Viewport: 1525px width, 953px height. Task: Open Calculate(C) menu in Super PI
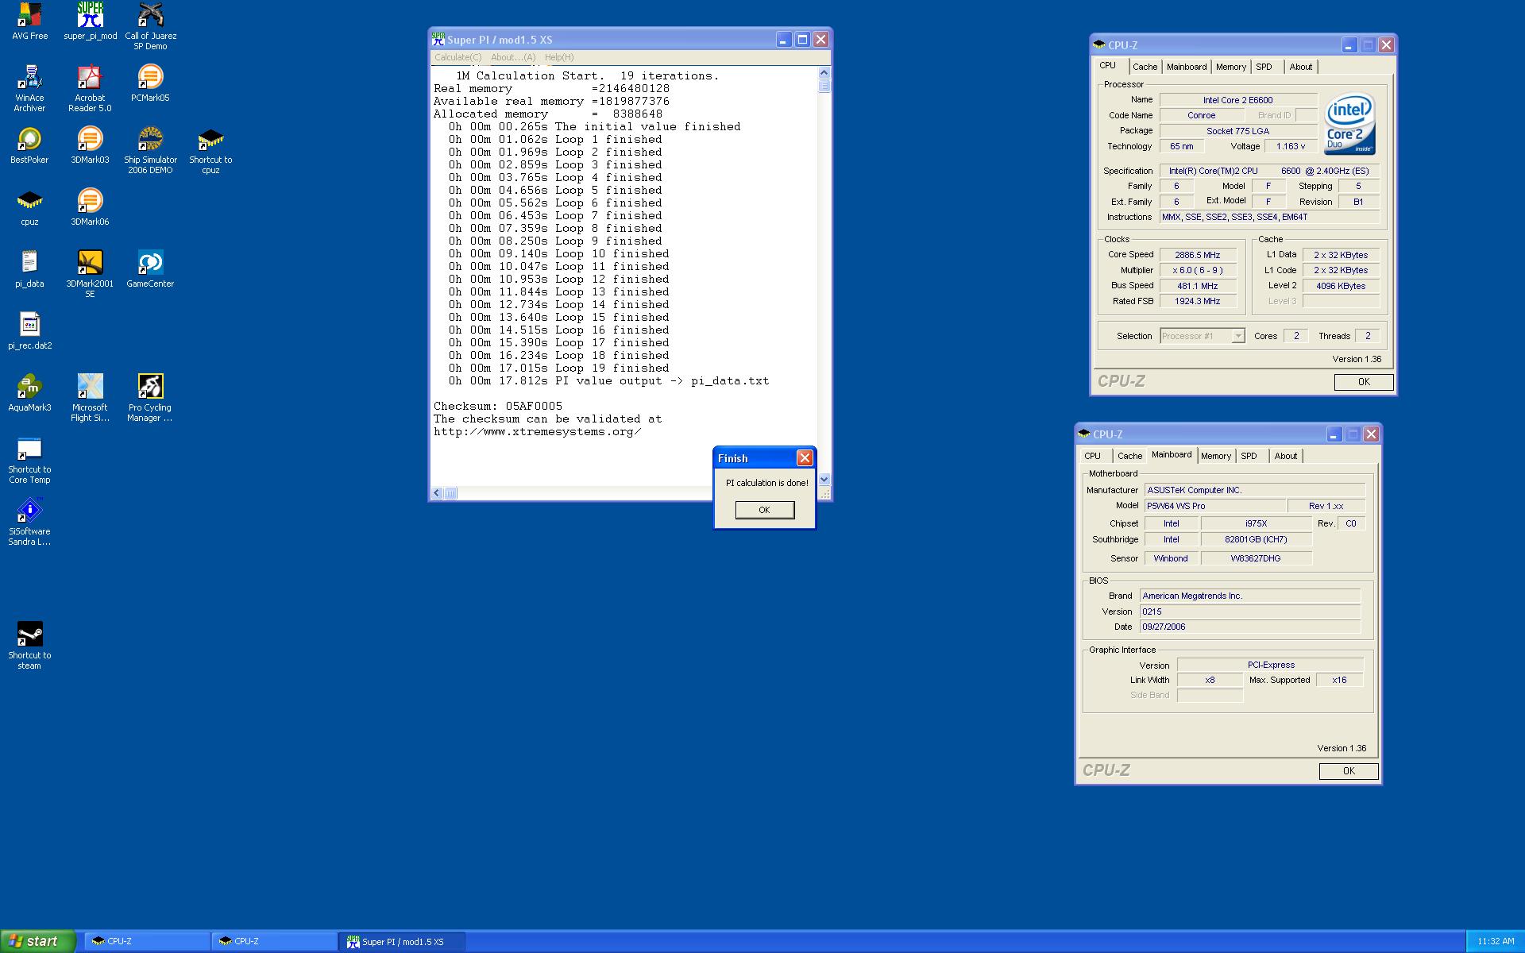(457, 57)
